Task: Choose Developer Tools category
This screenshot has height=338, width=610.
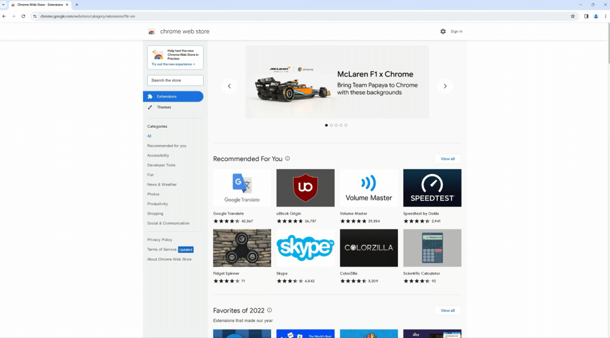Action: [161, 165]
